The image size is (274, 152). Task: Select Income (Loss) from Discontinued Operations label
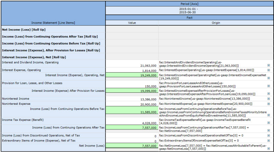pyautogui.click(x=41, y=136)
